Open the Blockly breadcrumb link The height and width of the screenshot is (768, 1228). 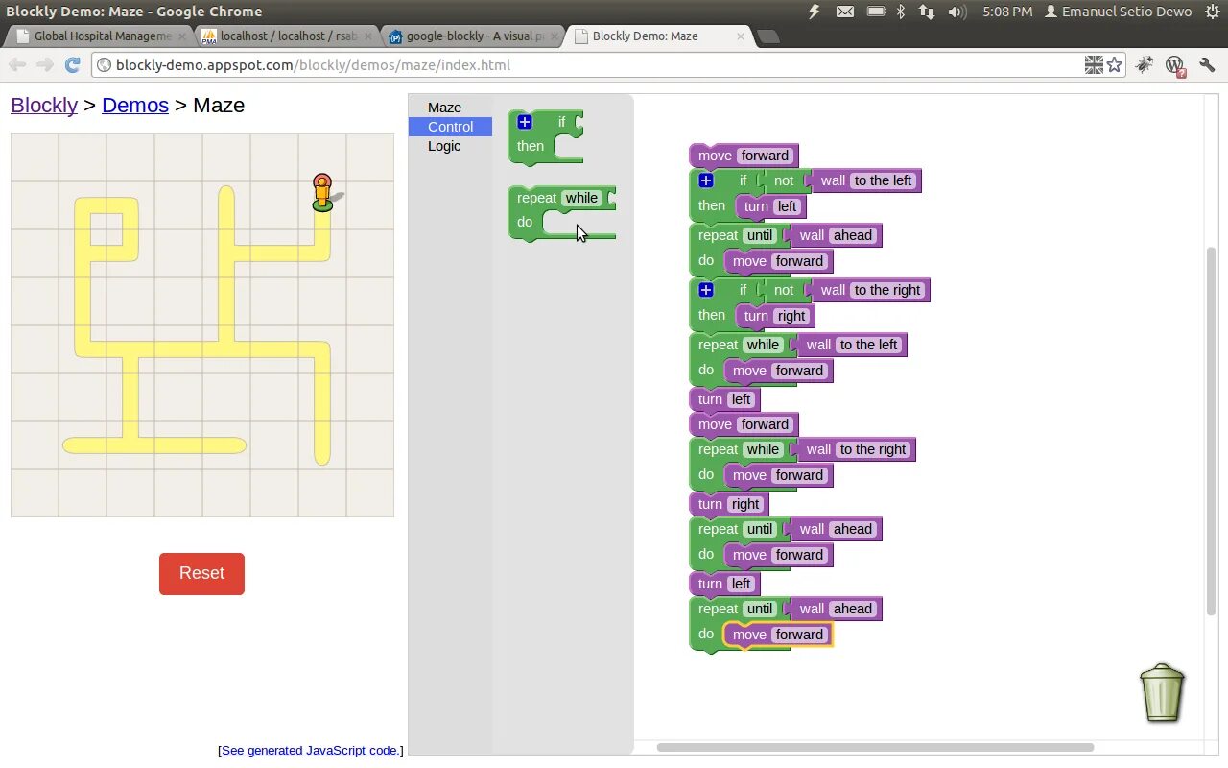(x=44, y=105)
